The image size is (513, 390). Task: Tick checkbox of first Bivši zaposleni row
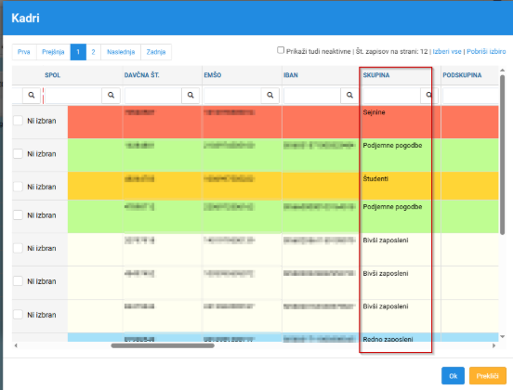point(18,248)
